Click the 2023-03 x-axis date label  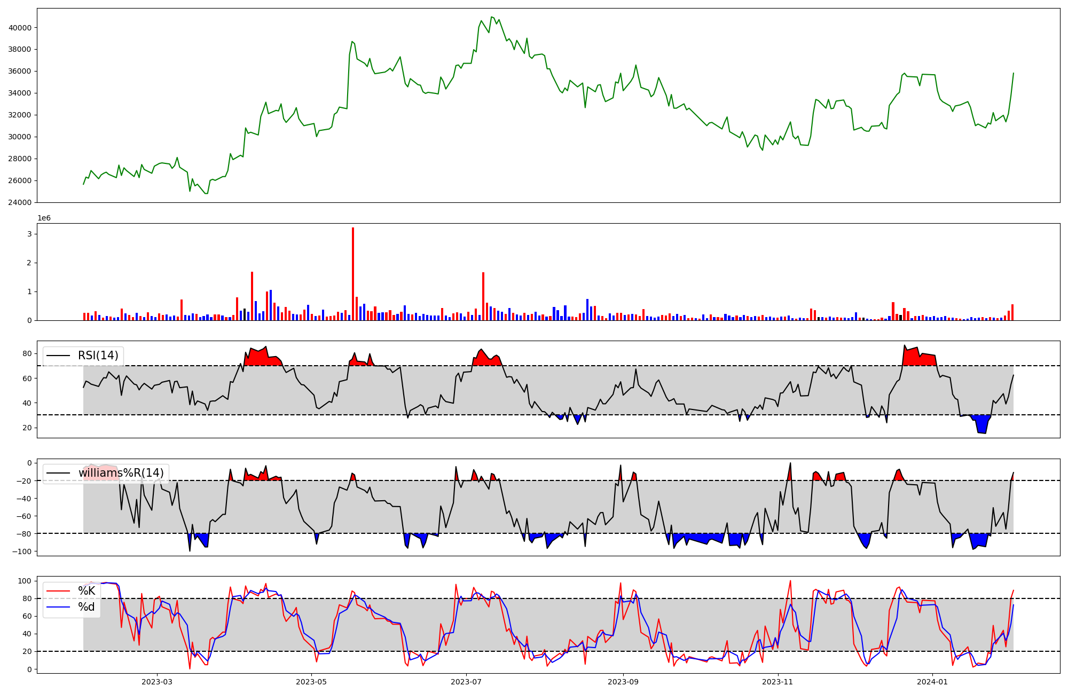(157, 682)
